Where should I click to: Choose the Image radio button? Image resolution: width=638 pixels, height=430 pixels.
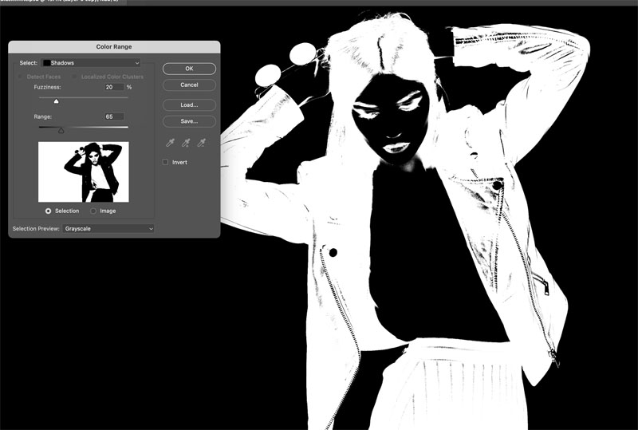(x=93, y=211)
